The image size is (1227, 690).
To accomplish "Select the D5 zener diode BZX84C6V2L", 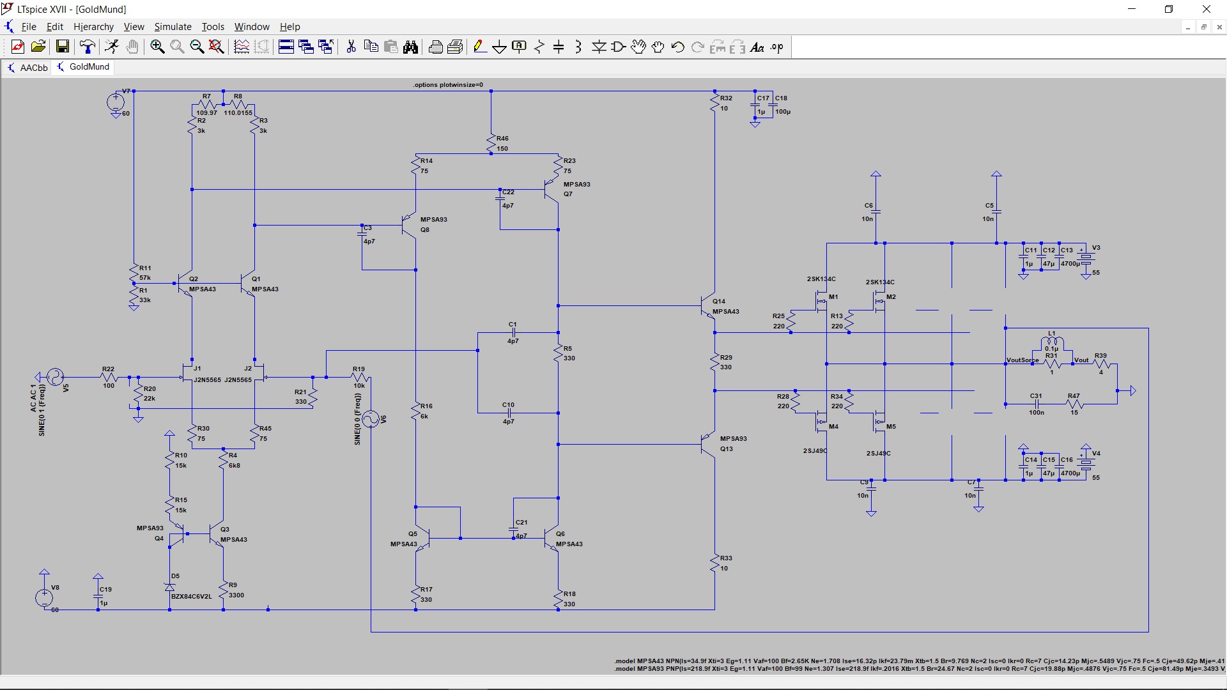I will (169, 586).
